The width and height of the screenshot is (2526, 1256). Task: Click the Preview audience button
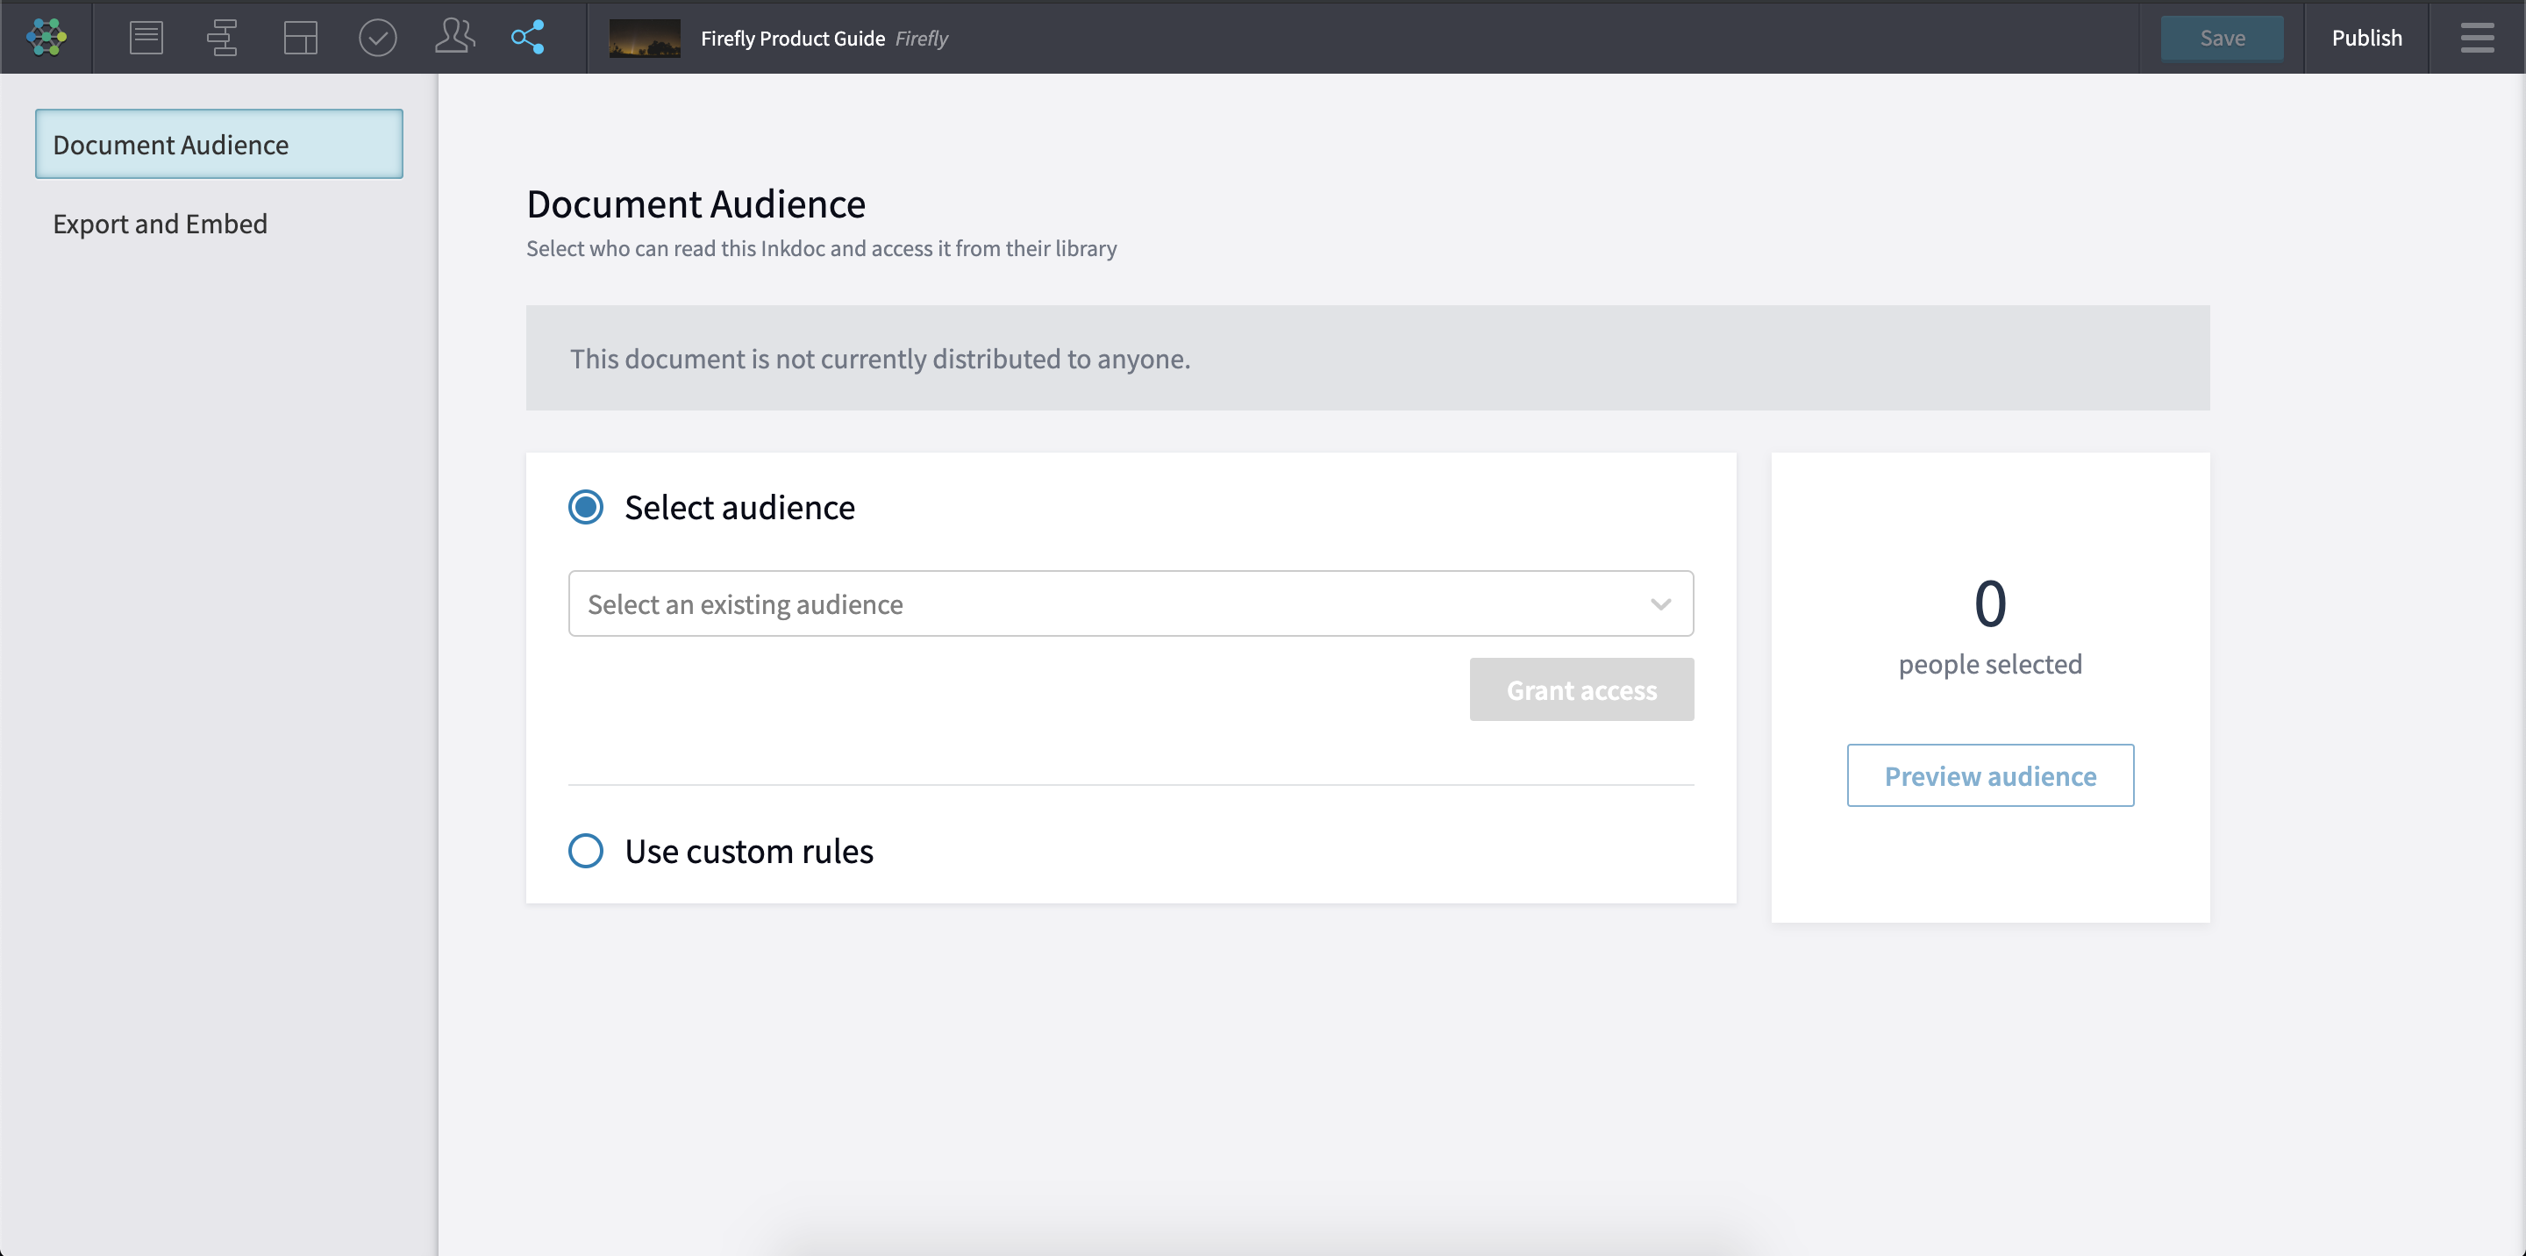click(1989, 775)
